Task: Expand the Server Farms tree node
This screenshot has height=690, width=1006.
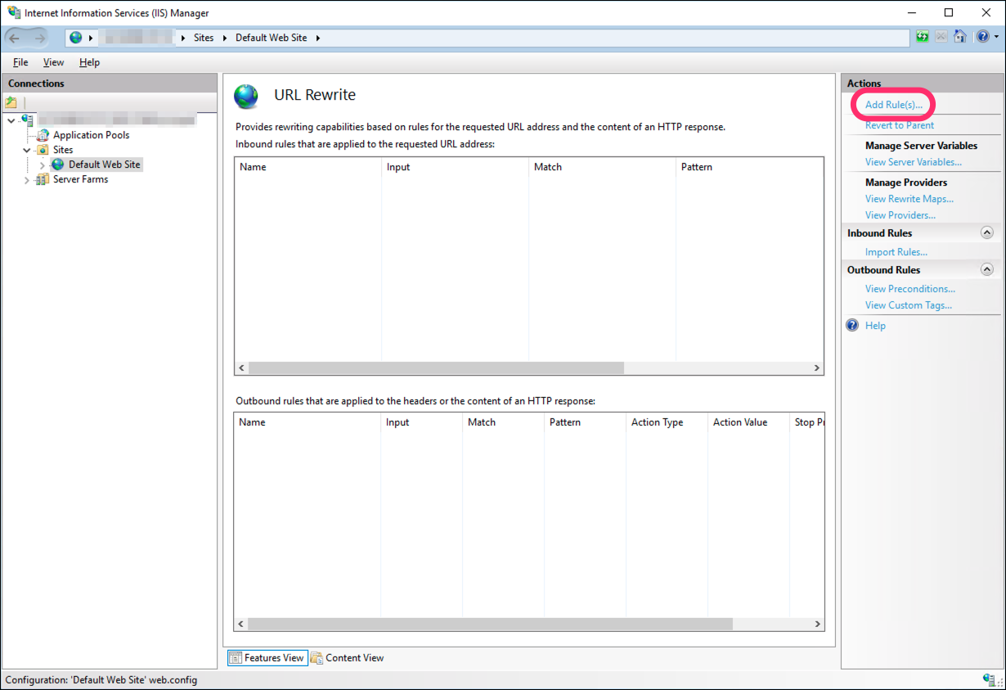Action: [27, 180]
